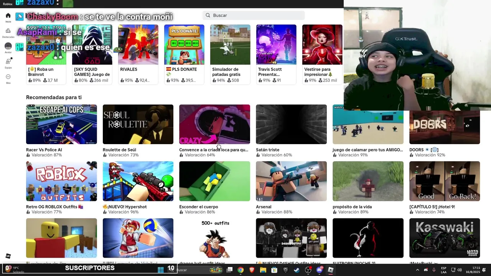The height and width of the screenshot is (276, 491).
Task: Open the volume tray icon
Action: 460,270
